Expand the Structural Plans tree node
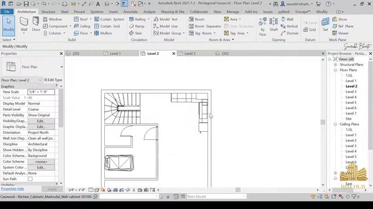The width and height of the screenshot is (373, 209). click(x=336, y=64)
